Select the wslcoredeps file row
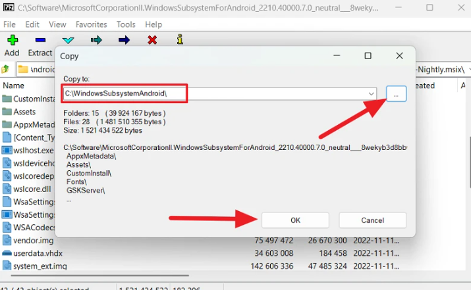 (28, 176)
